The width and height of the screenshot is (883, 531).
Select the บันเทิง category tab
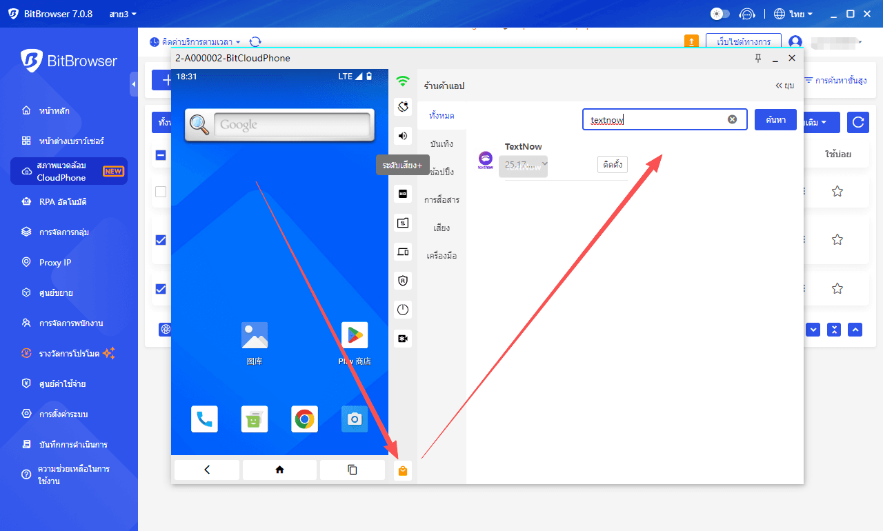[441, 143]
